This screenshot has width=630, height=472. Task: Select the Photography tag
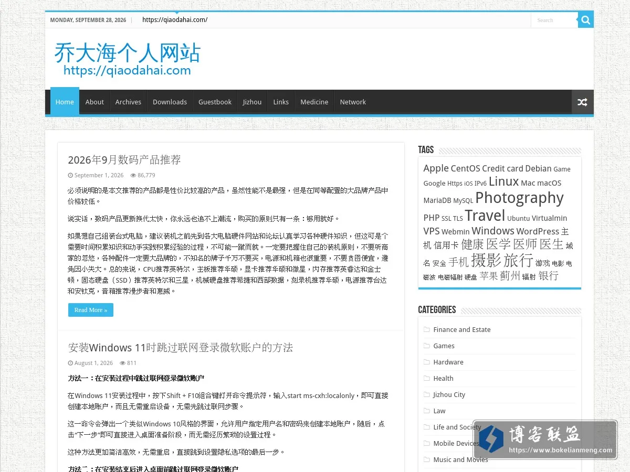(x=519, y=198)
